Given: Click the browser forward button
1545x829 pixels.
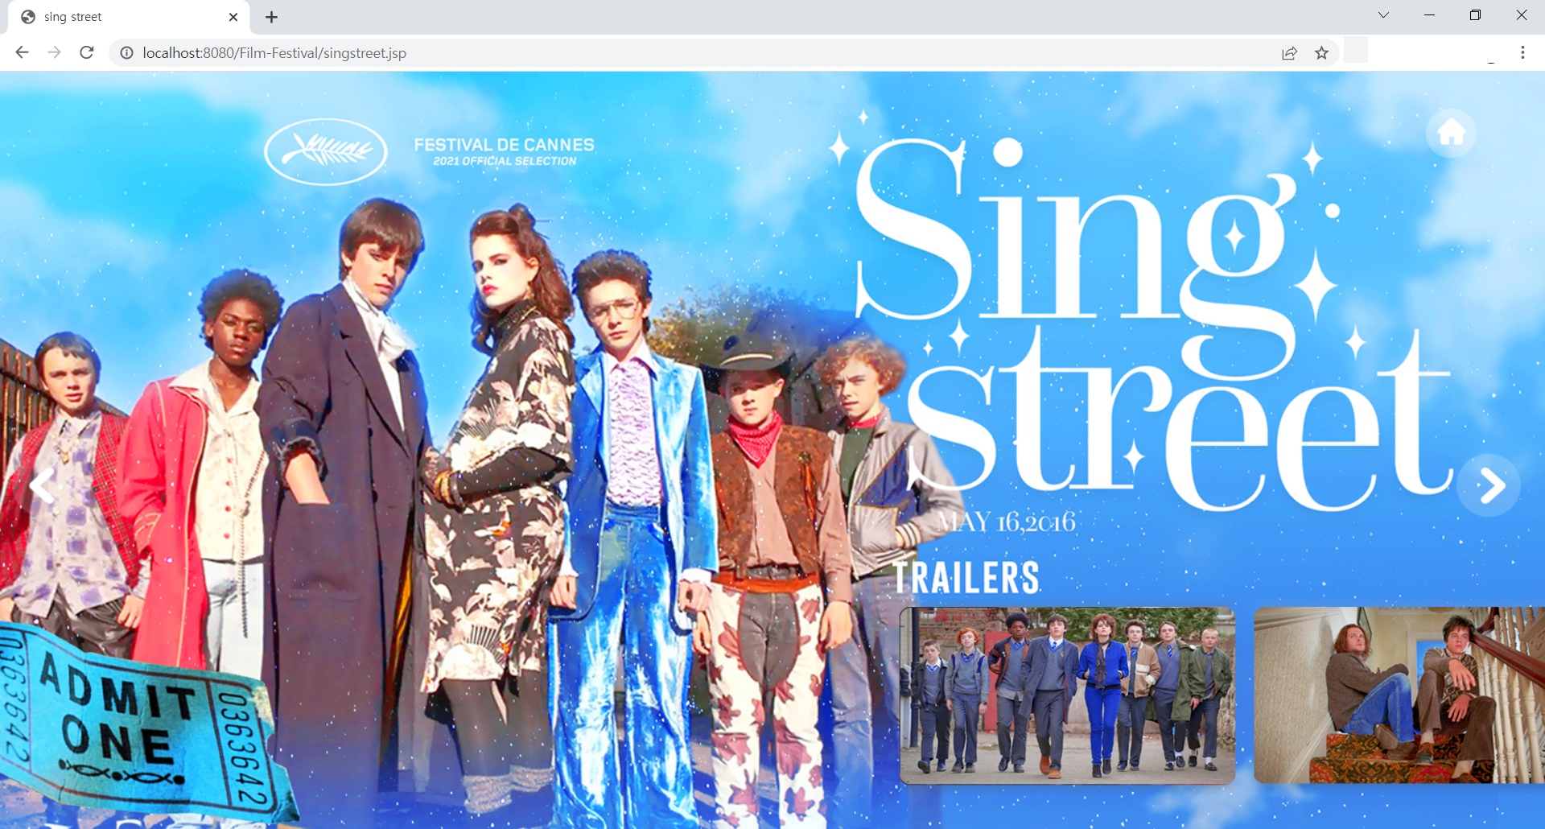Looking at the screenshot, I should [x=54, y=52].
